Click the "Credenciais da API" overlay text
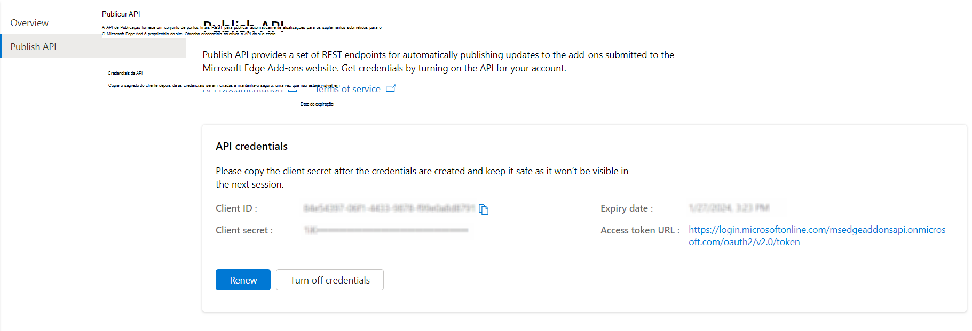 pyautogui.click(x=125, y=74)
